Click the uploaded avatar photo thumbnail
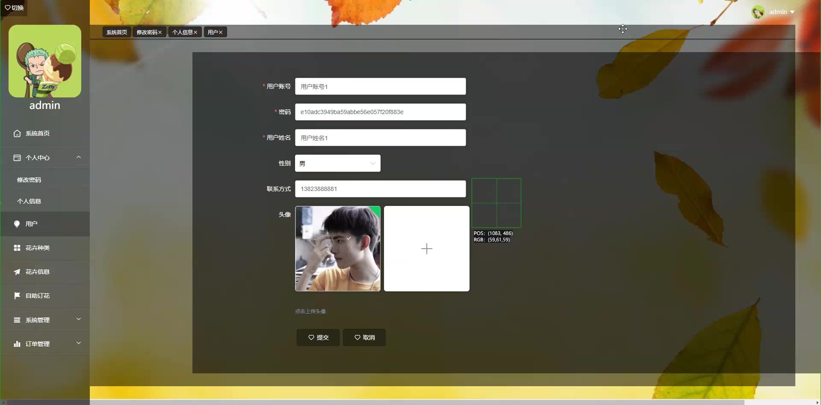Screen dimensions: 821x405 click(337, 249)
